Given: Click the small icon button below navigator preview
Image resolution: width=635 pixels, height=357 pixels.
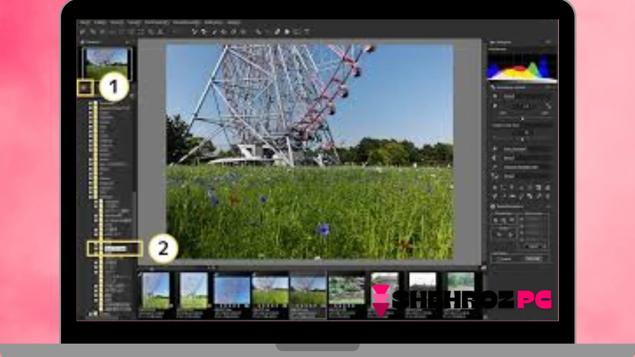Looking at the screenshot, I should [85, 88].
